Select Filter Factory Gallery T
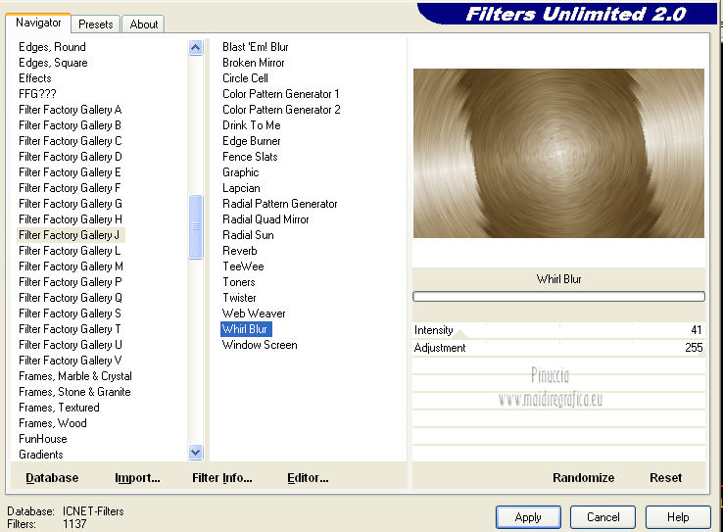Viewport: 723px width, 532px height. click(x=71, y=329)
